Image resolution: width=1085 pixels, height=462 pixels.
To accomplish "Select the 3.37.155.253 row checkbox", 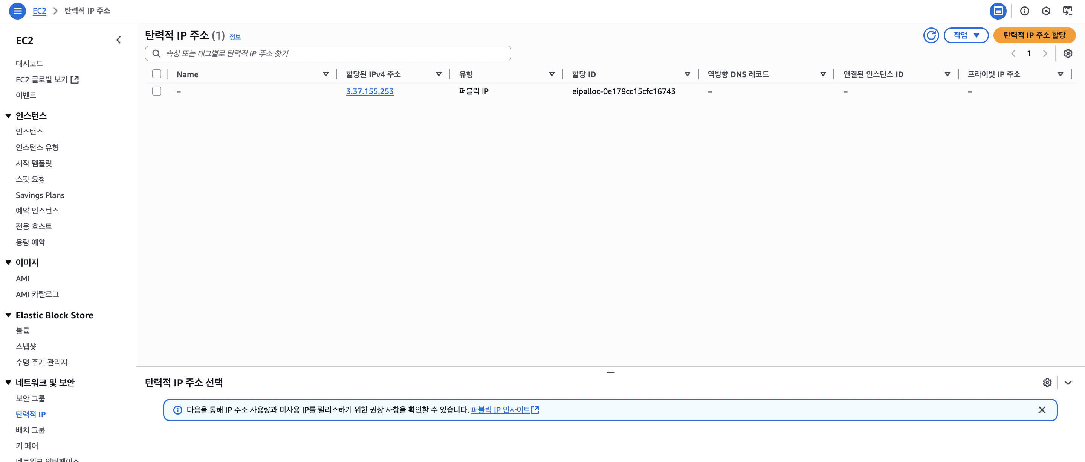I will (x=157, y=91).
